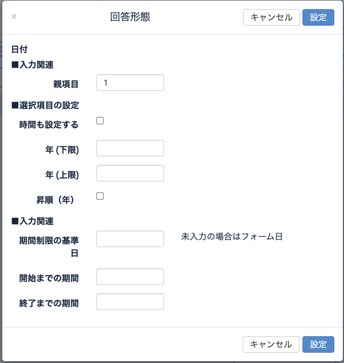Click the bottom blue 設定 button
This screenshot has width=344, height=363.
pos(318,344)
